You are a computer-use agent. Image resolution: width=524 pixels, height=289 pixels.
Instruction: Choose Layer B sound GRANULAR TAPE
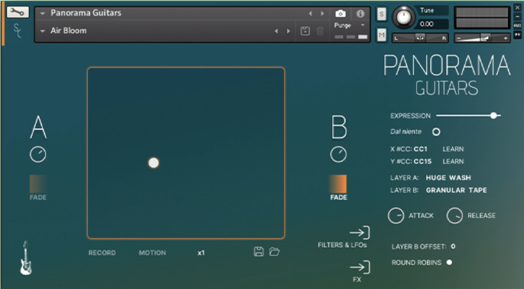[x=456, y=190]
